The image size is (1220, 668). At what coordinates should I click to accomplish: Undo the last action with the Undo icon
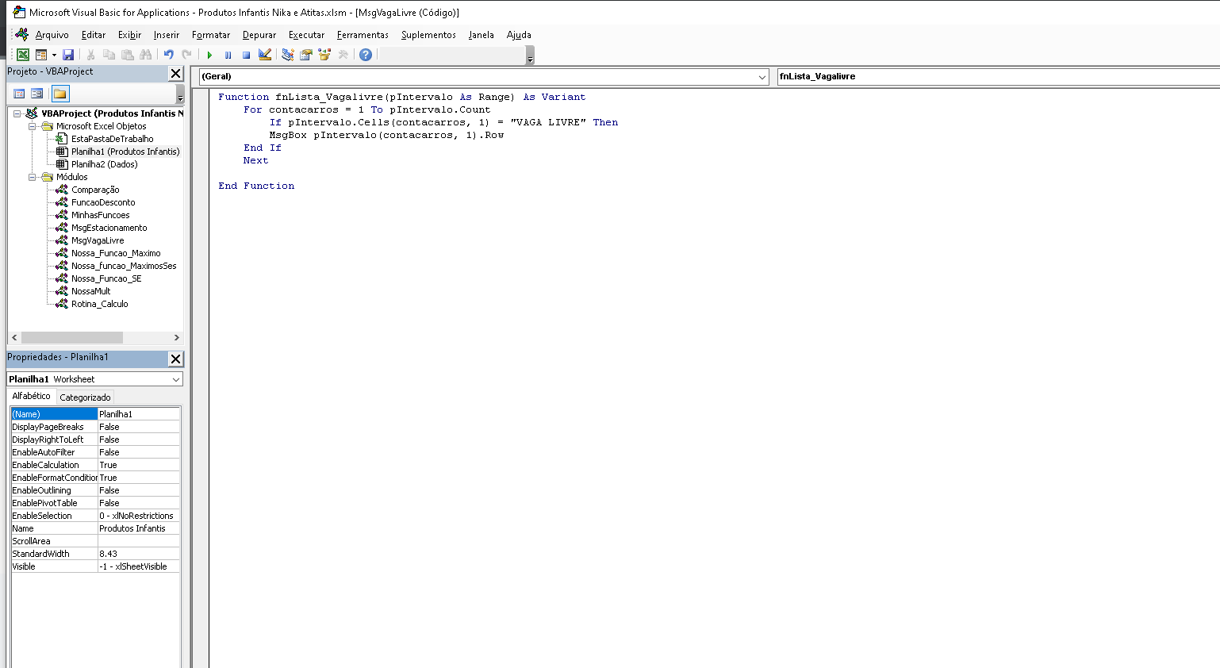[x=169, y=55]
